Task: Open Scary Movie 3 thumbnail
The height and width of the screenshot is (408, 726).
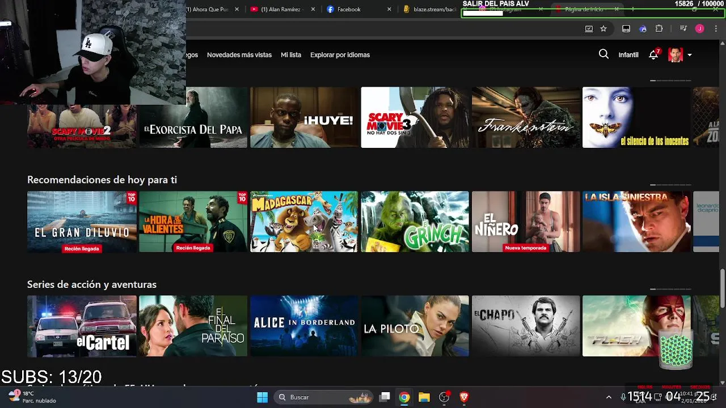Action: tap(415, 117)
